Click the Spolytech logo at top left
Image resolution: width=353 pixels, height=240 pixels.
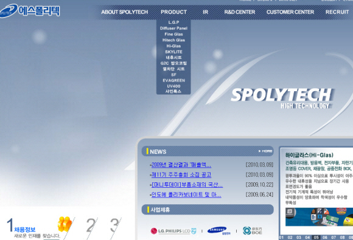(30, 10)
